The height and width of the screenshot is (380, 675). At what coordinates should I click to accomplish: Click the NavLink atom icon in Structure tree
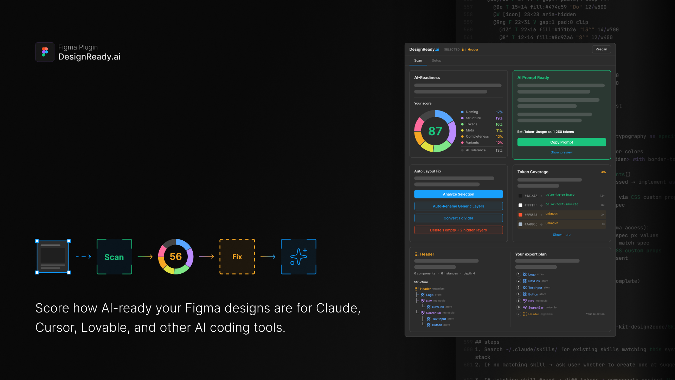click(x=429, y=307)
